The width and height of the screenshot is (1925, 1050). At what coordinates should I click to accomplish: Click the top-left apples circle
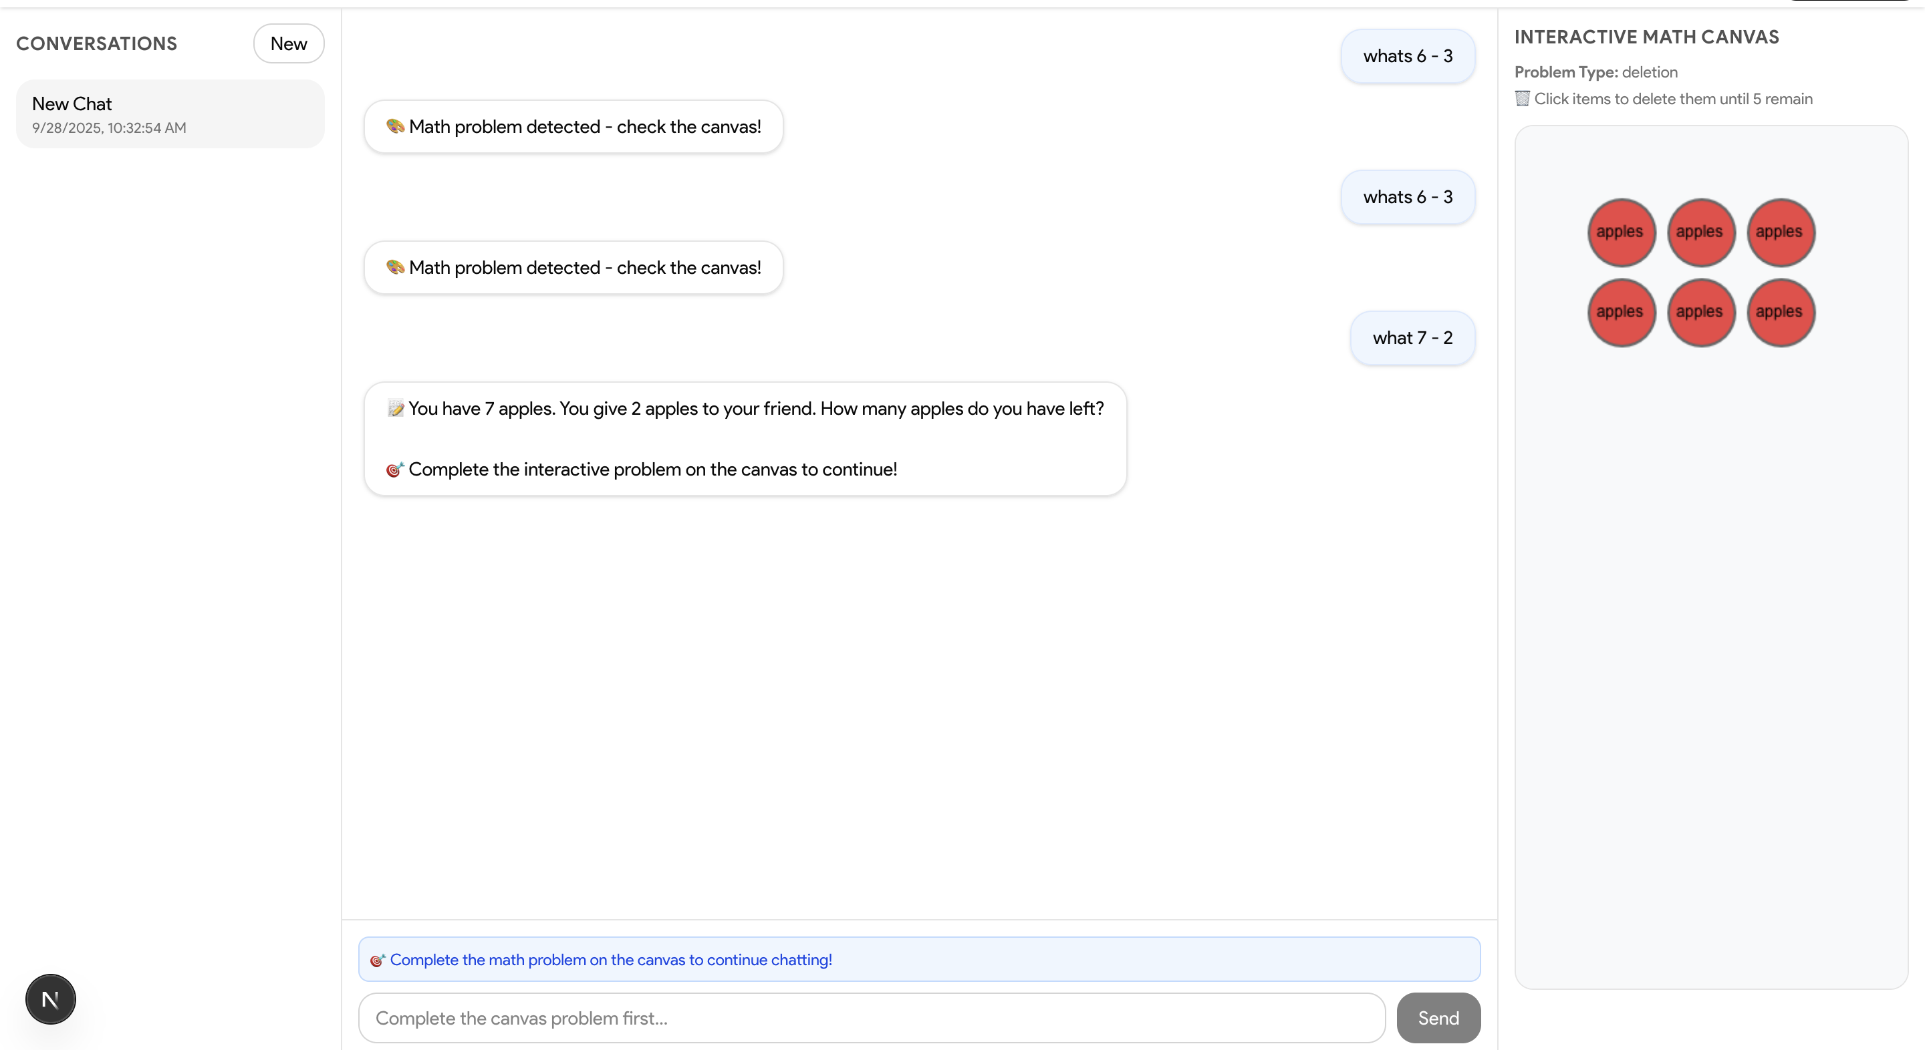[1621, 232]
